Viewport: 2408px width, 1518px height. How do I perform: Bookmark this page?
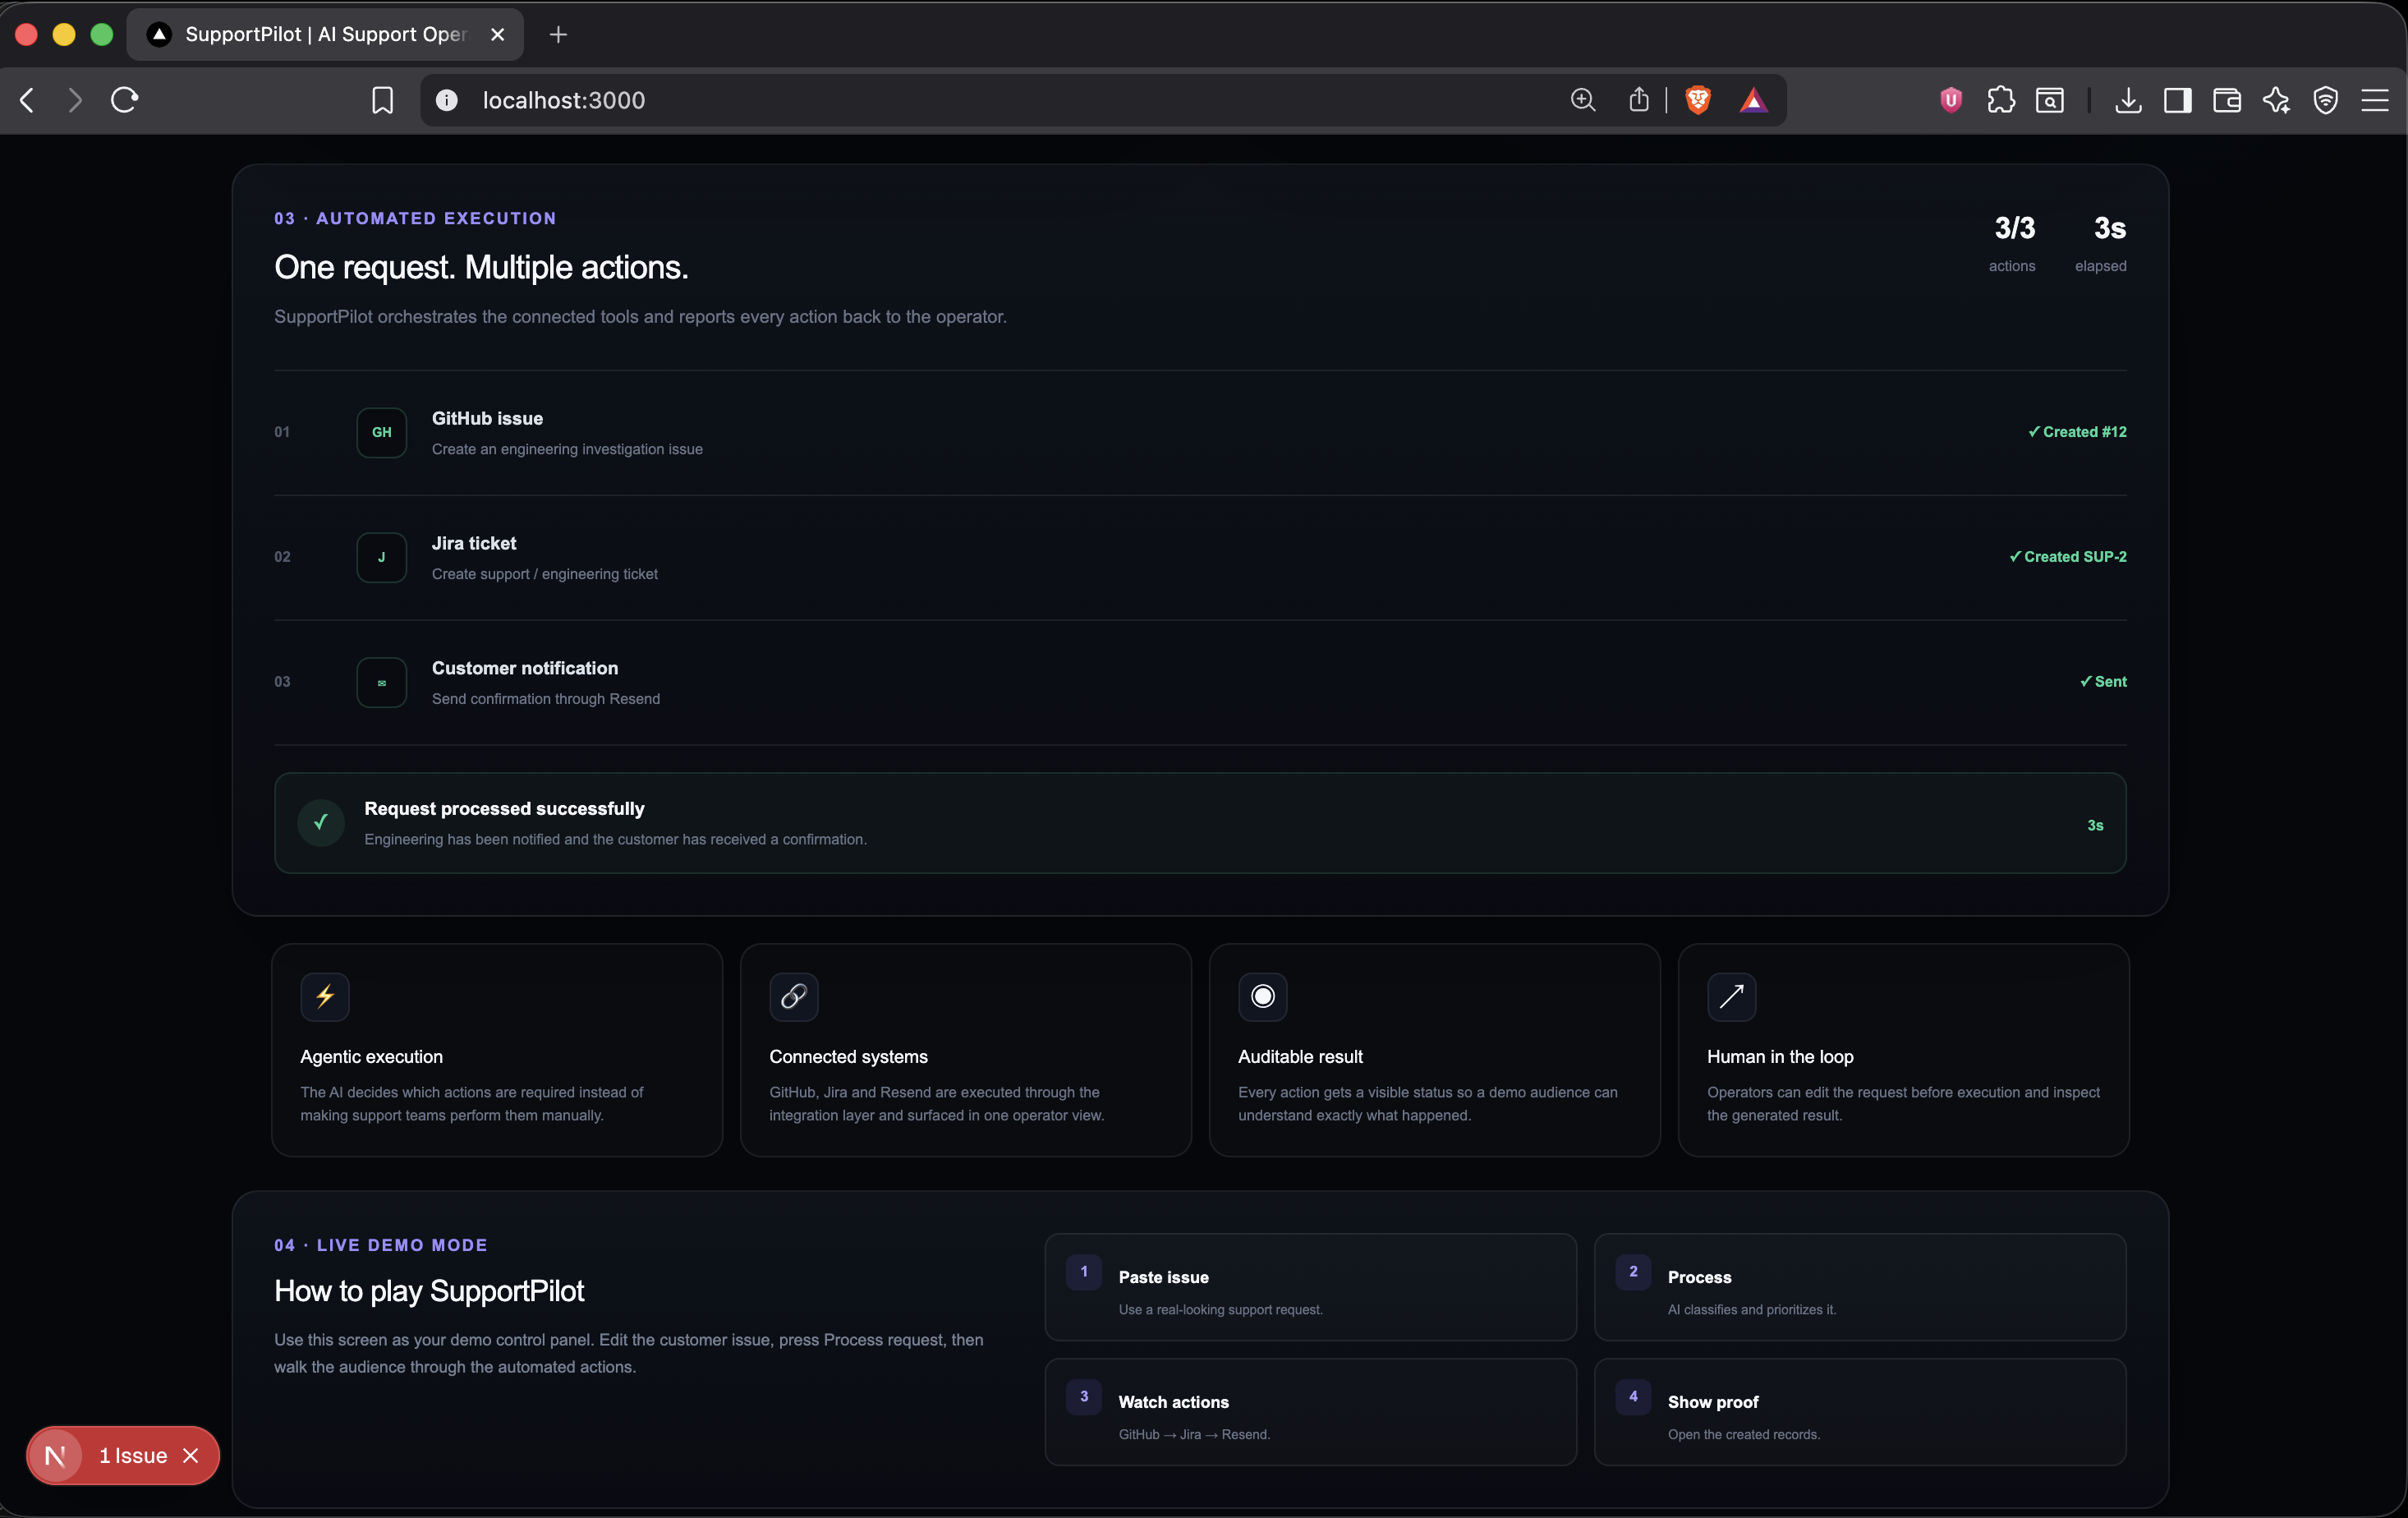click(x=382, y=100)
